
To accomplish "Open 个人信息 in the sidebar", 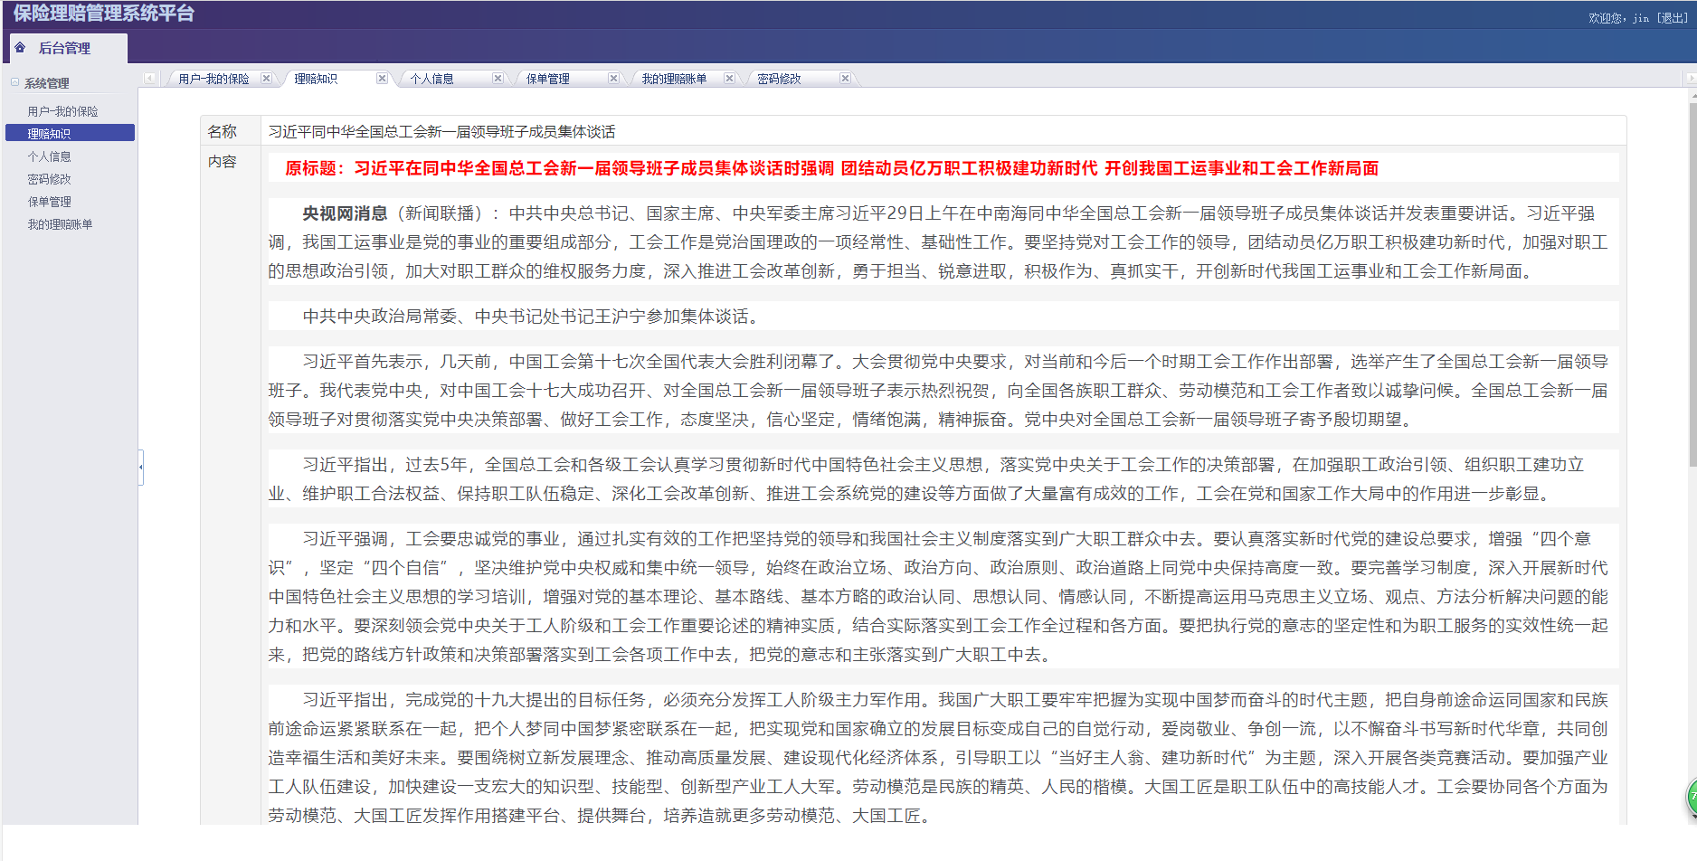I will coord(49,156).
